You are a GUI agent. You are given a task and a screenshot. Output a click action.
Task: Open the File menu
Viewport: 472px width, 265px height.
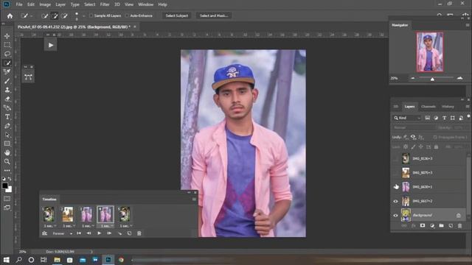(x=19, y=4)
